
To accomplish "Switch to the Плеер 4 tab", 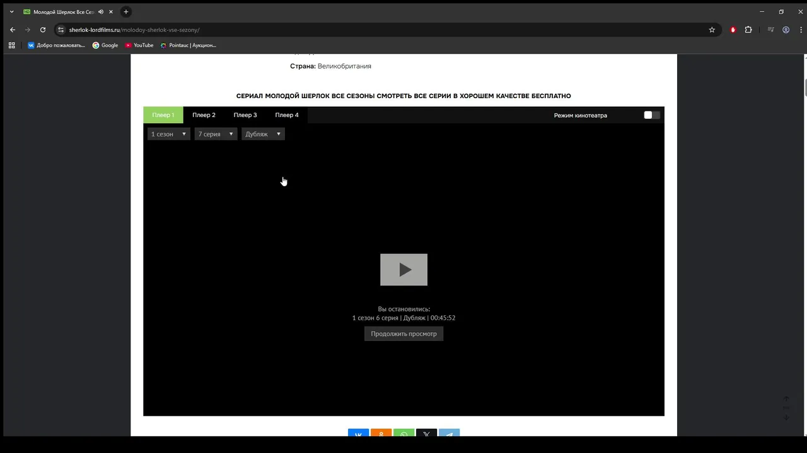I will [x=287, y=115].
